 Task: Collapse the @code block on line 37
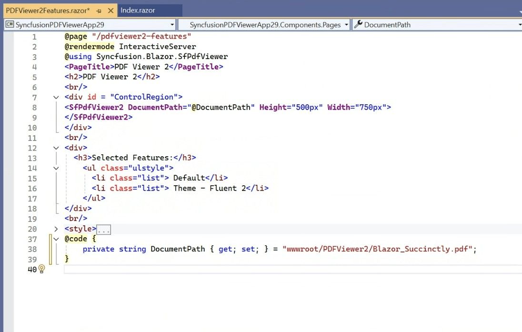[56, 239]
